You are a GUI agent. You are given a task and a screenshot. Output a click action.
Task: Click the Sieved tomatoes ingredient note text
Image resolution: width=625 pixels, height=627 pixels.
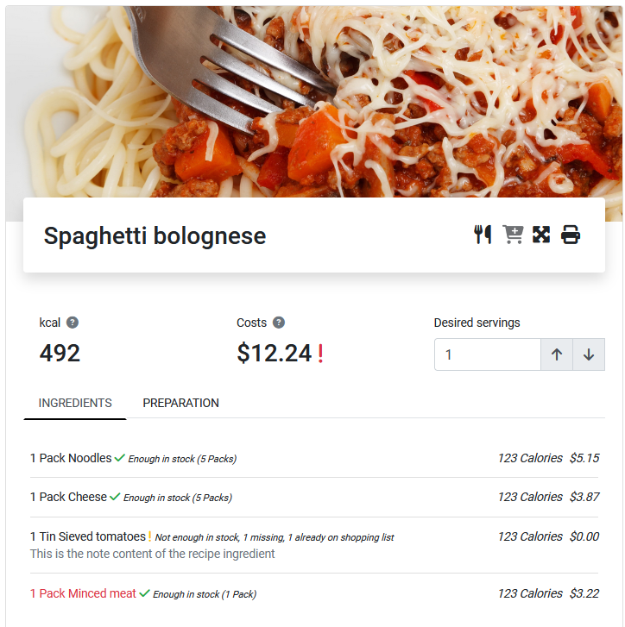click(x=152, y=554)
